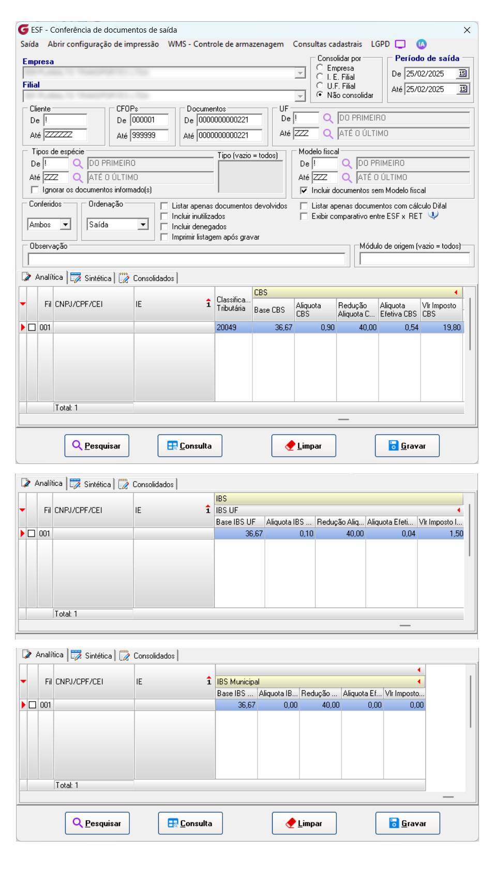The height and width of the screenshot is (870, 494).
Task: Check row 001 checkbox in CBS grid
Action: (x=32, y=327)
